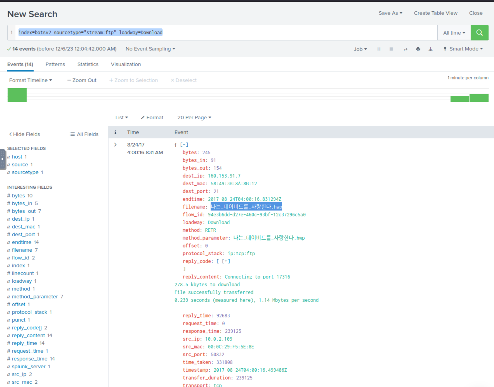Click Create Table View
The height and width of the screenshot is (387, 494).
click(436, 13)
